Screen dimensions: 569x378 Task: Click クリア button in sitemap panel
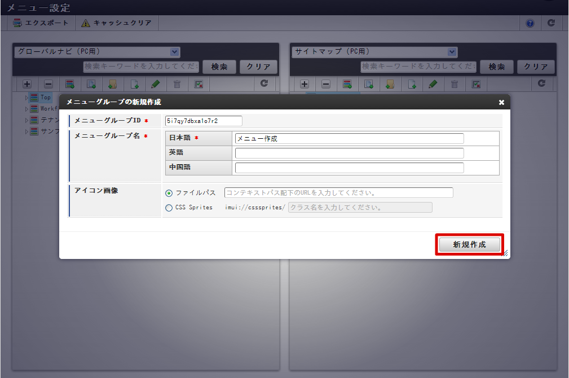point(536,67)
